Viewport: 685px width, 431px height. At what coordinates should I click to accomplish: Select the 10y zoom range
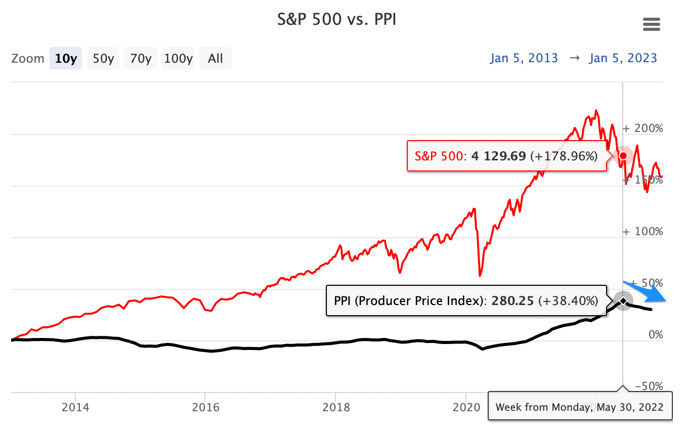pyautogui.click(x=66, y=59)
